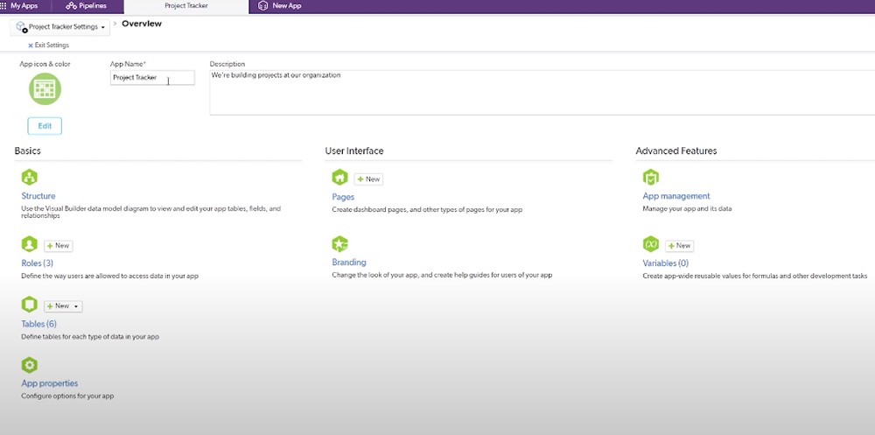Add a new page with New button

(368, 179)
